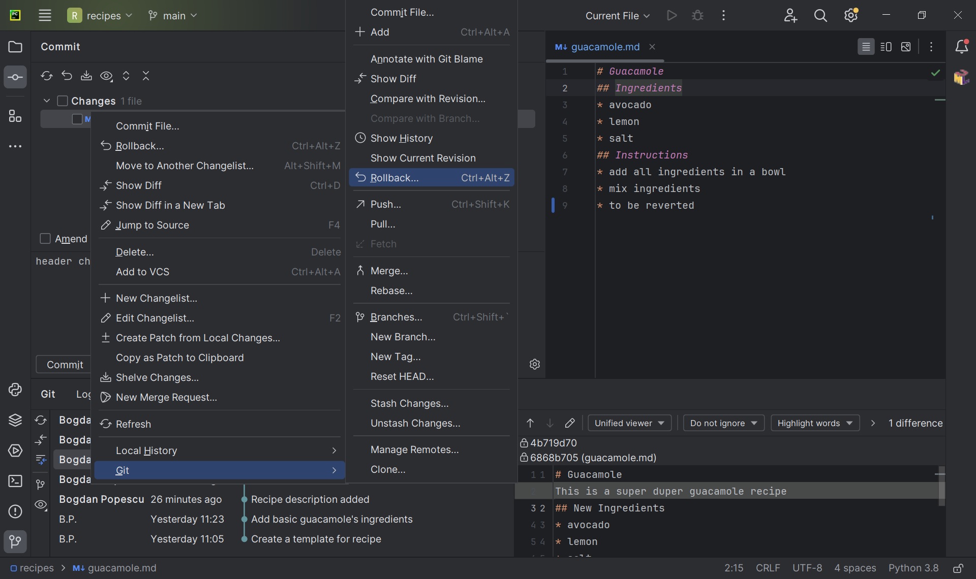Click the Rollback option in submenu
The image size is (976, 579).
393,177
